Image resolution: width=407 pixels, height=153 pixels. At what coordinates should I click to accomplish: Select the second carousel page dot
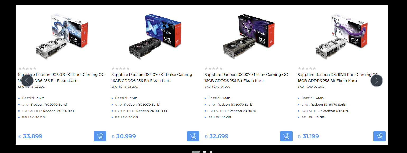pos(205,152)
